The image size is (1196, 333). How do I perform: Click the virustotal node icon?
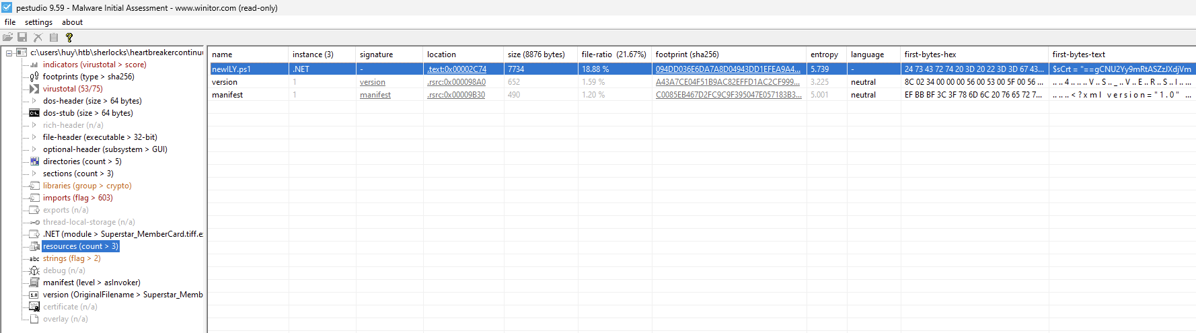34,89
